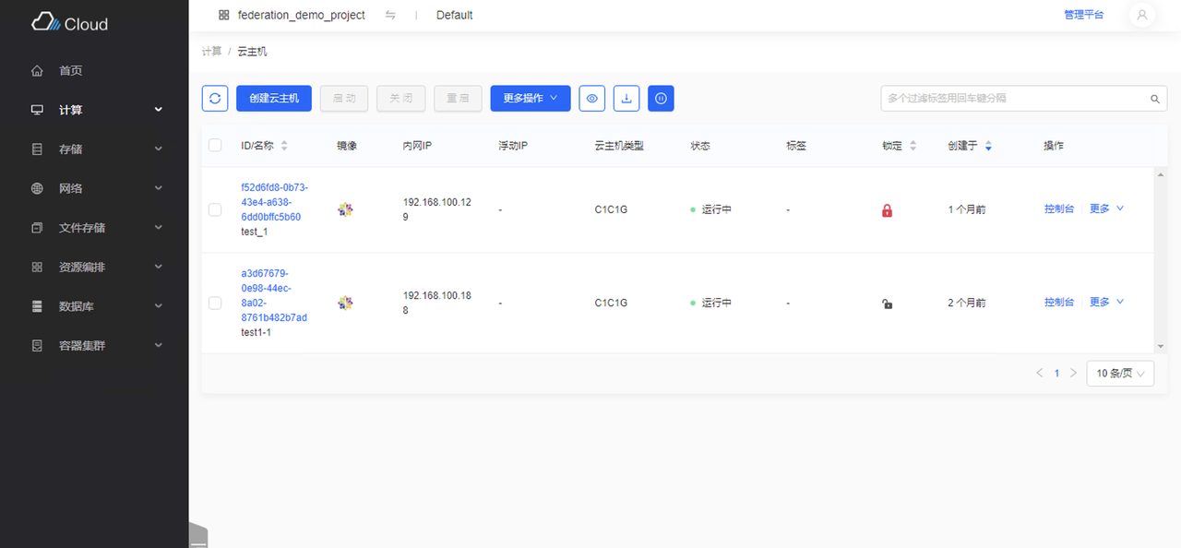The height and width of the screenshot is (548, 1181).
Task: Tick the checkbox for instance test_1
Action: tap(215, 209)
